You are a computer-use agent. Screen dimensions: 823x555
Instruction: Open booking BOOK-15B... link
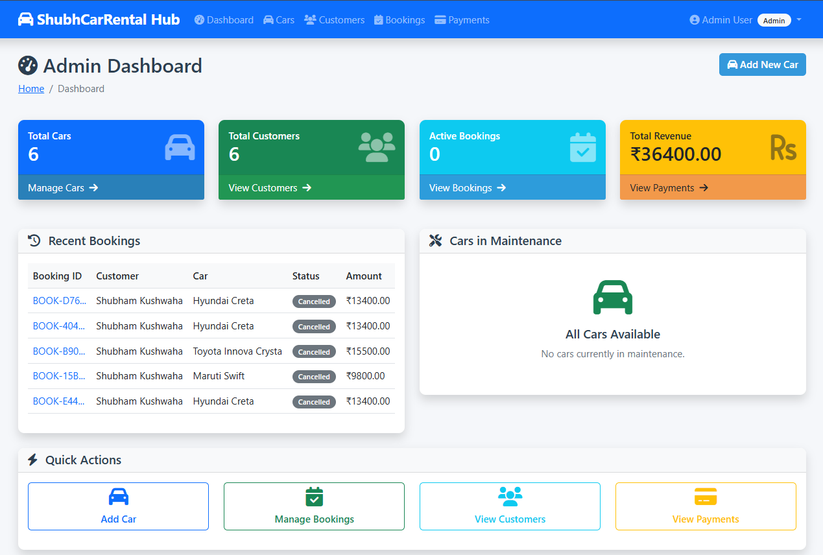pyautogui.click(x=59, y=376)
